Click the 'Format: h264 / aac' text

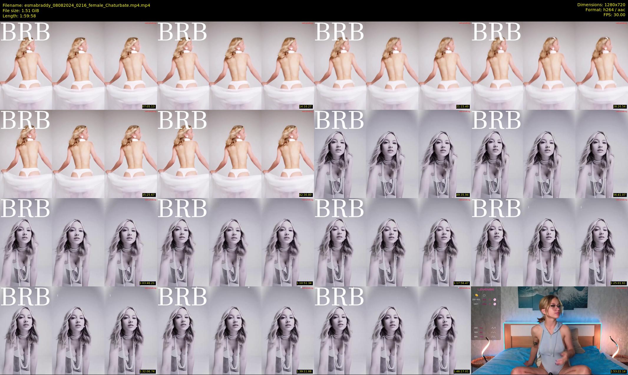[x=605, y=10]
